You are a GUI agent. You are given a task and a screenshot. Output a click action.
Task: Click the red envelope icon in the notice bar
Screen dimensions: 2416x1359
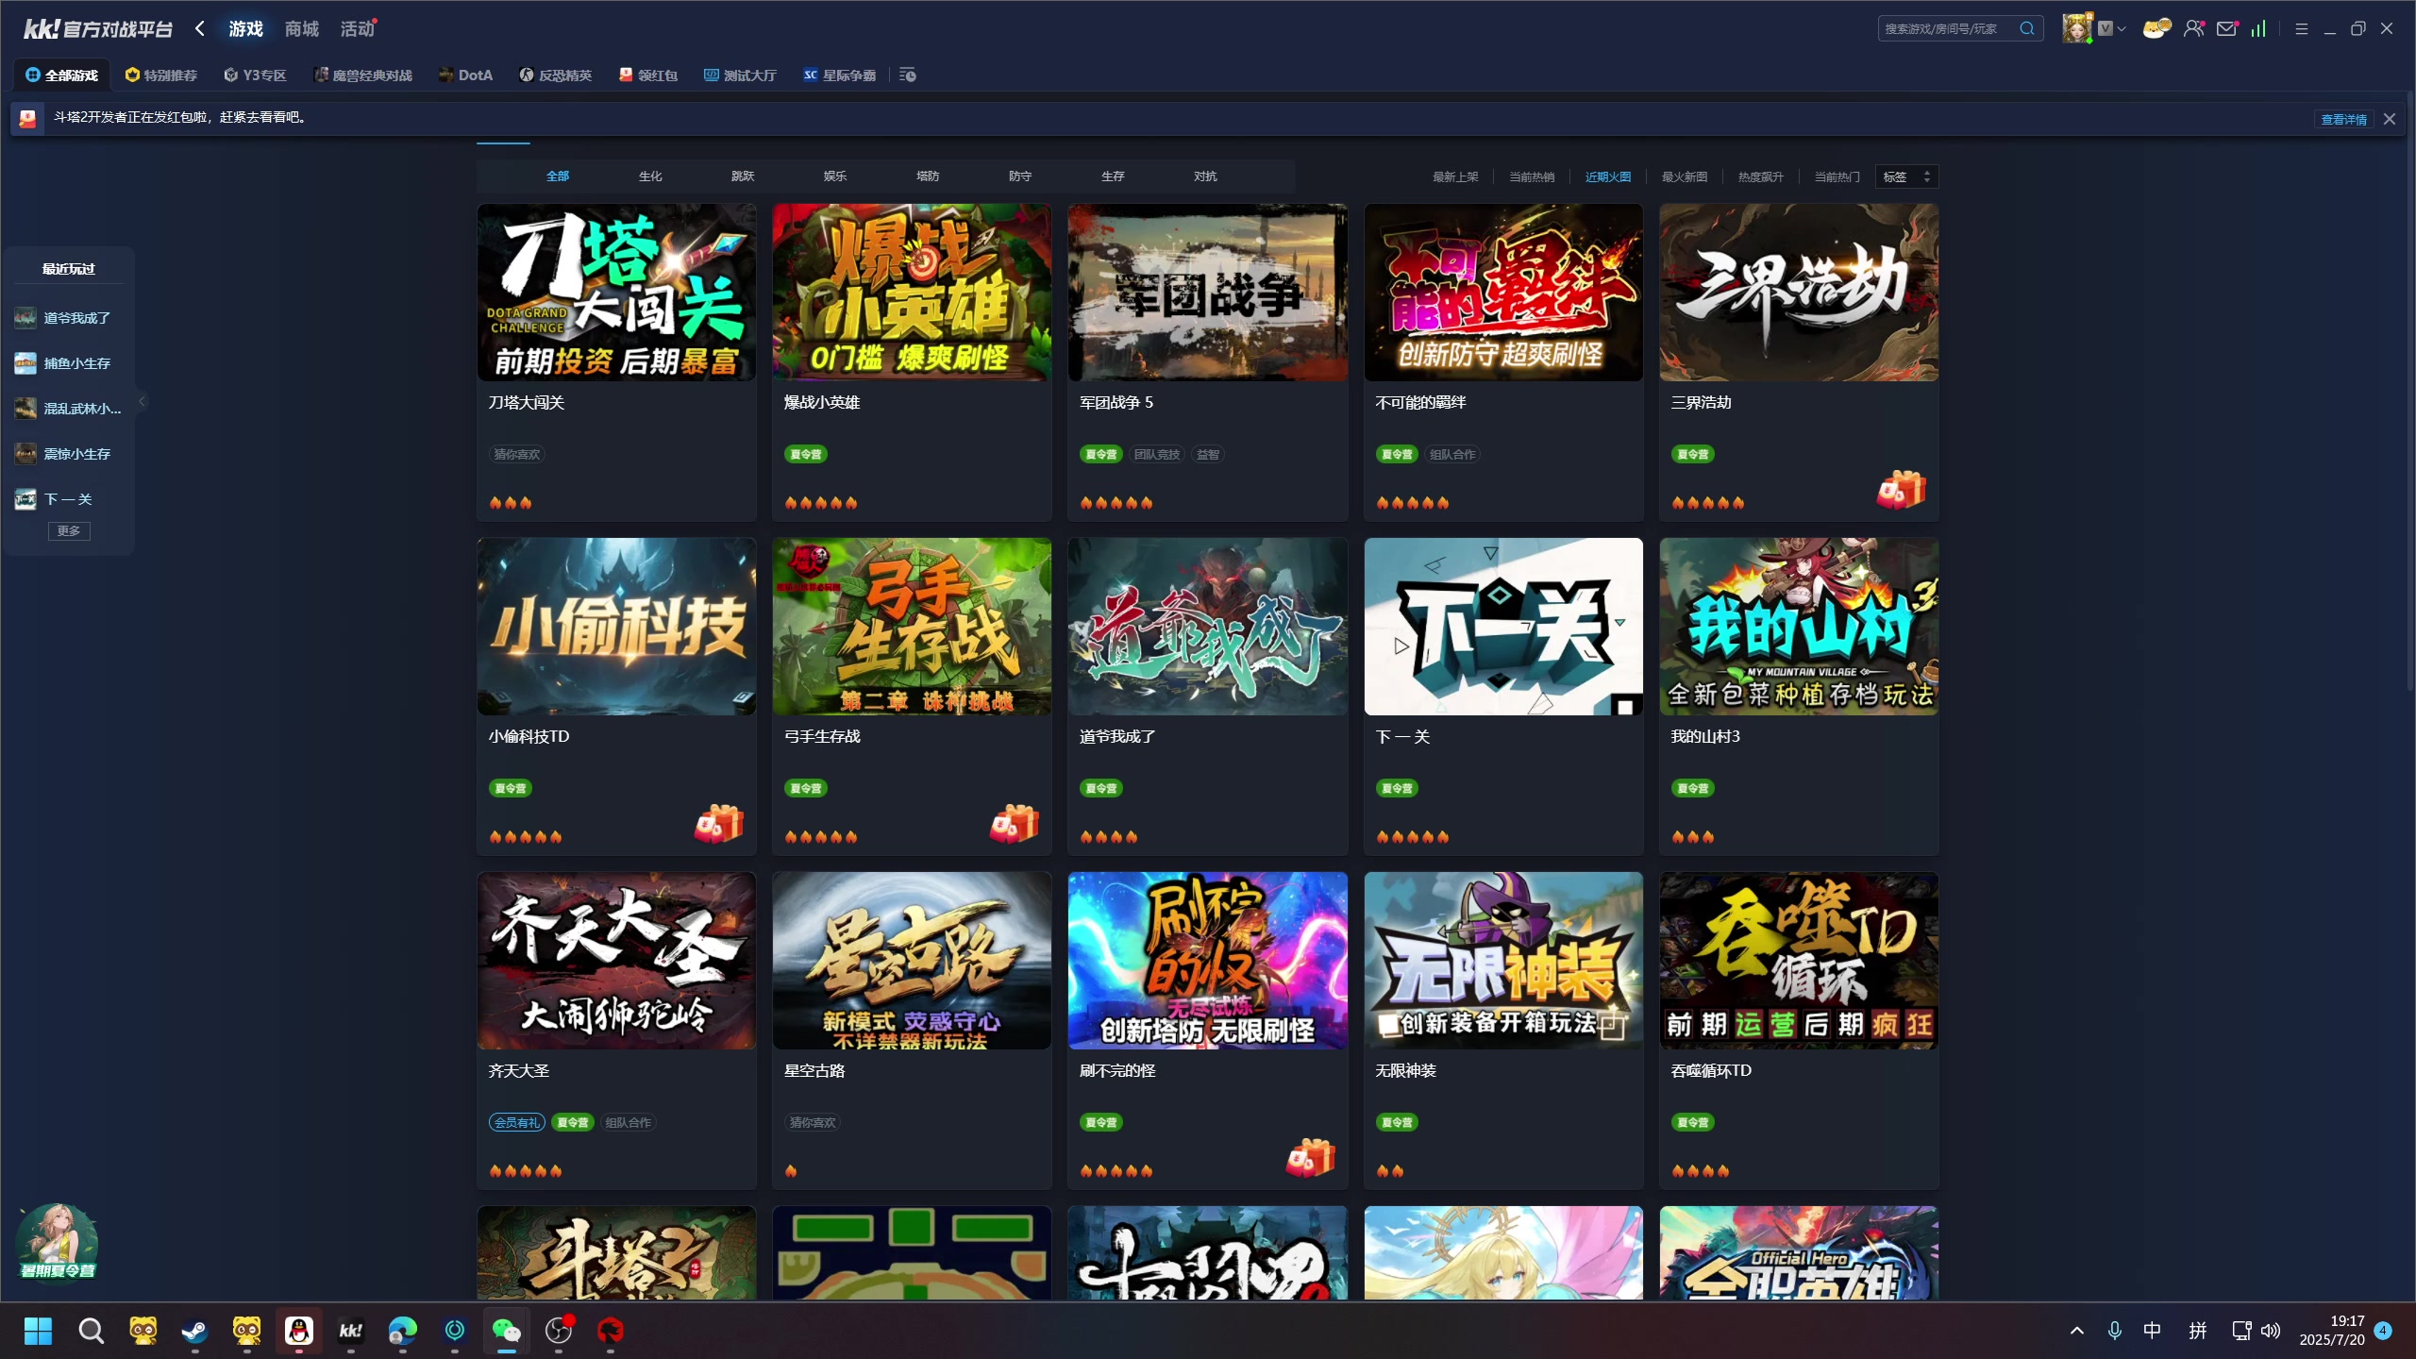pyautogui.click(x=27, y=119)
